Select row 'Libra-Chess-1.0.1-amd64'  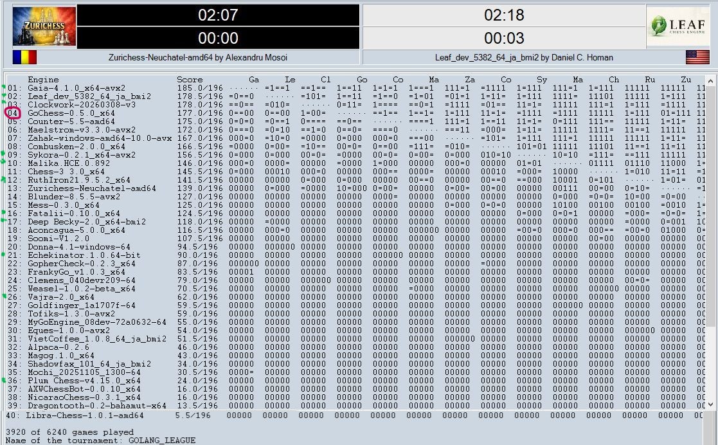coord(353,415)
